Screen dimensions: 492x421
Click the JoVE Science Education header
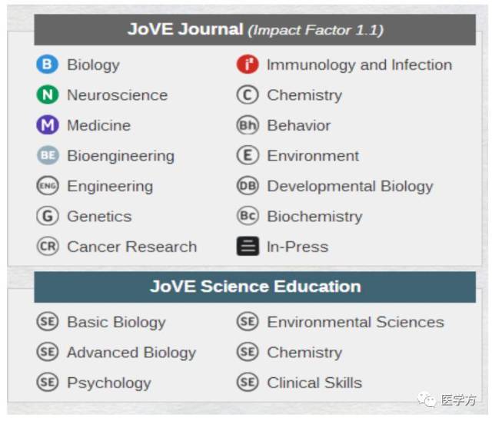[x=254, y=287]
